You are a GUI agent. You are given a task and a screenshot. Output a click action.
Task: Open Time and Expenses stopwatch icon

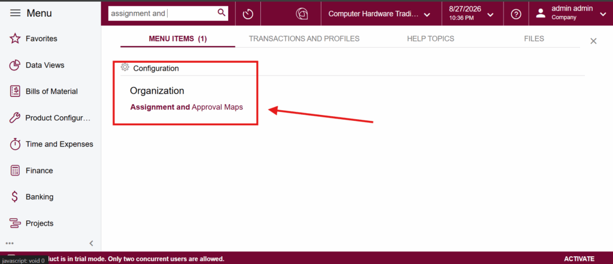click(15, 144)
